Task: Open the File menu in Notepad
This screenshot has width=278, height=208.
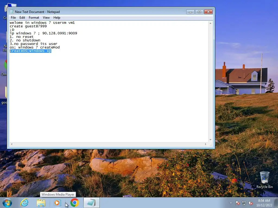Action: coord(13,18)
